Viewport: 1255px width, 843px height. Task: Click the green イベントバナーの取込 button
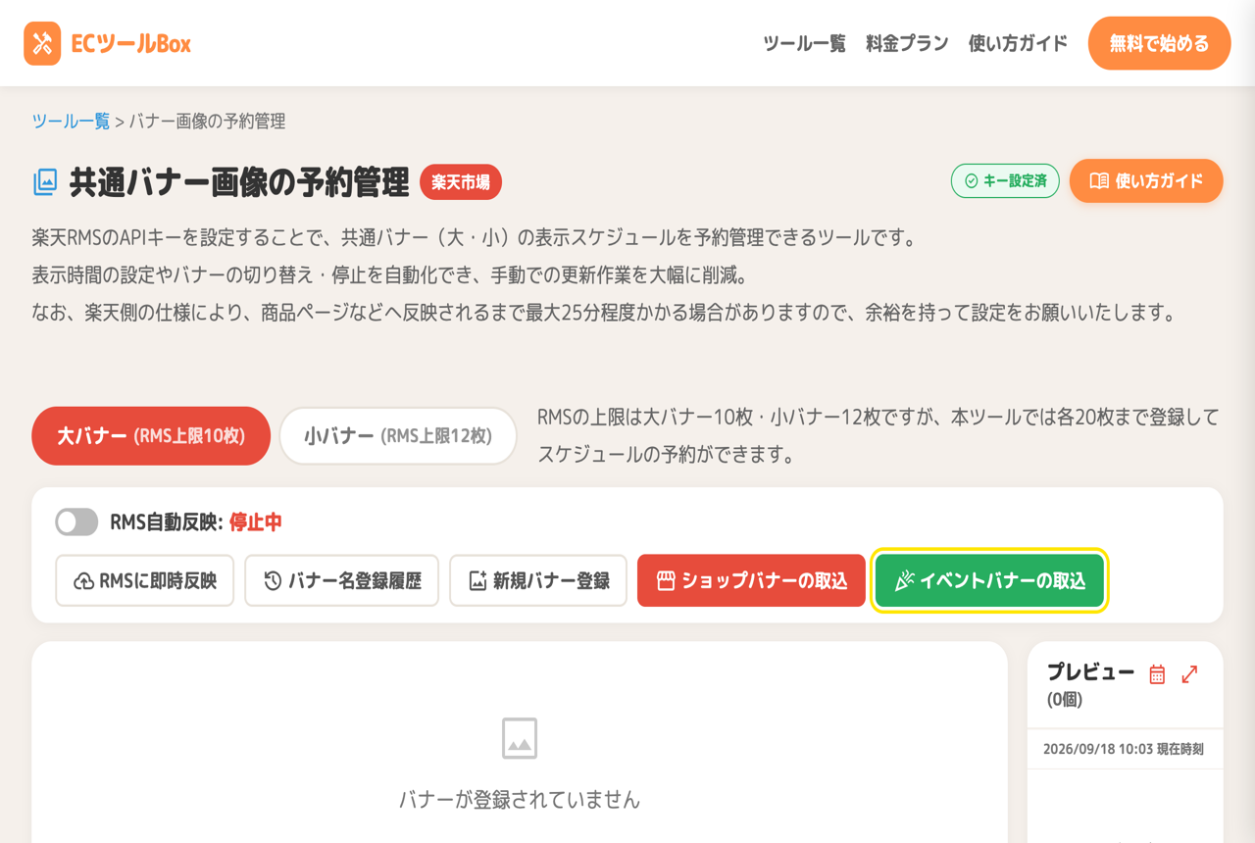(x=989, y=580)
